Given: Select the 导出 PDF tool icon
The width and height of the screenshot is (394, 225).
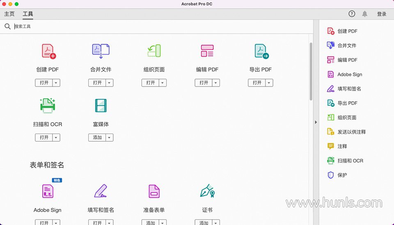Looking at the screenshot, I should (261, 51).
